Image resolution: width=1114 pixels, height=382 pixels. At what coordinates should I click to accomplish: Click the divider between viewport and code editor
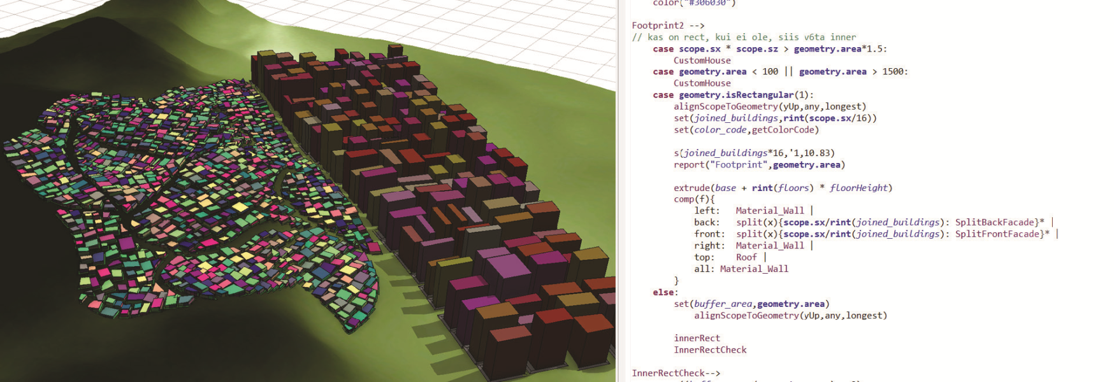tap(618, 191)
